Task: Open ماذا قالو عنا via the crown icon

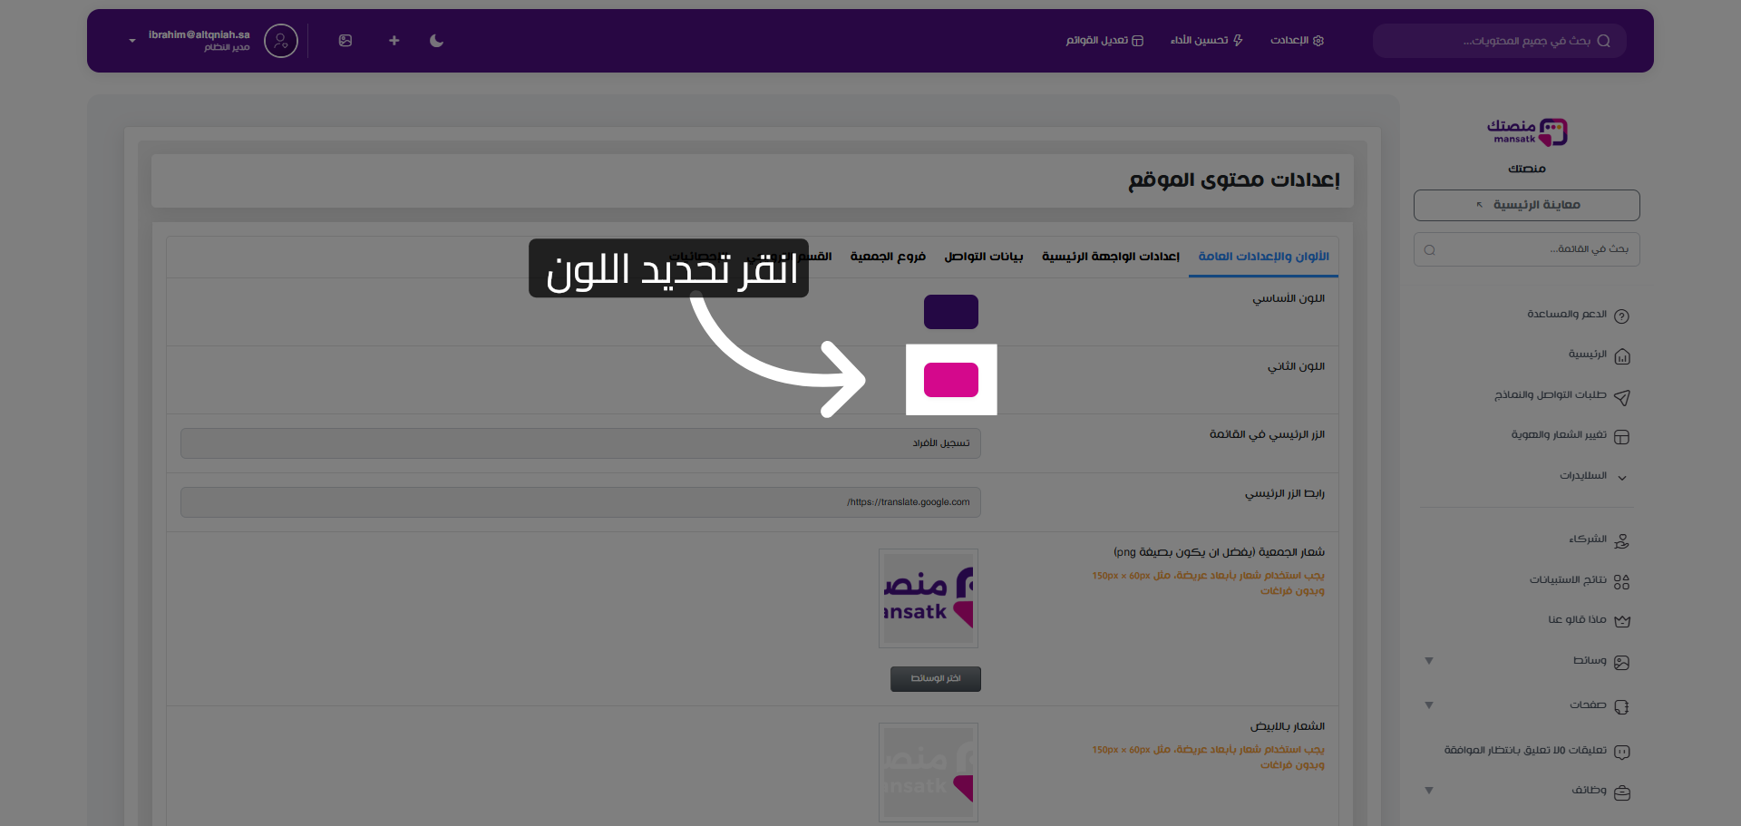Action: tap(1623, 620)
